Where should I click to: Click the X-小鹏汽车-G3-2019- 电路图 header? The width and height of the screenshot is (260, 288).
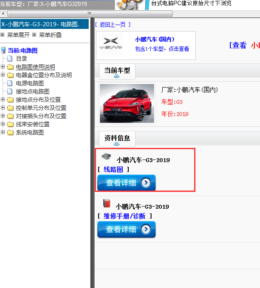point(45,24)
